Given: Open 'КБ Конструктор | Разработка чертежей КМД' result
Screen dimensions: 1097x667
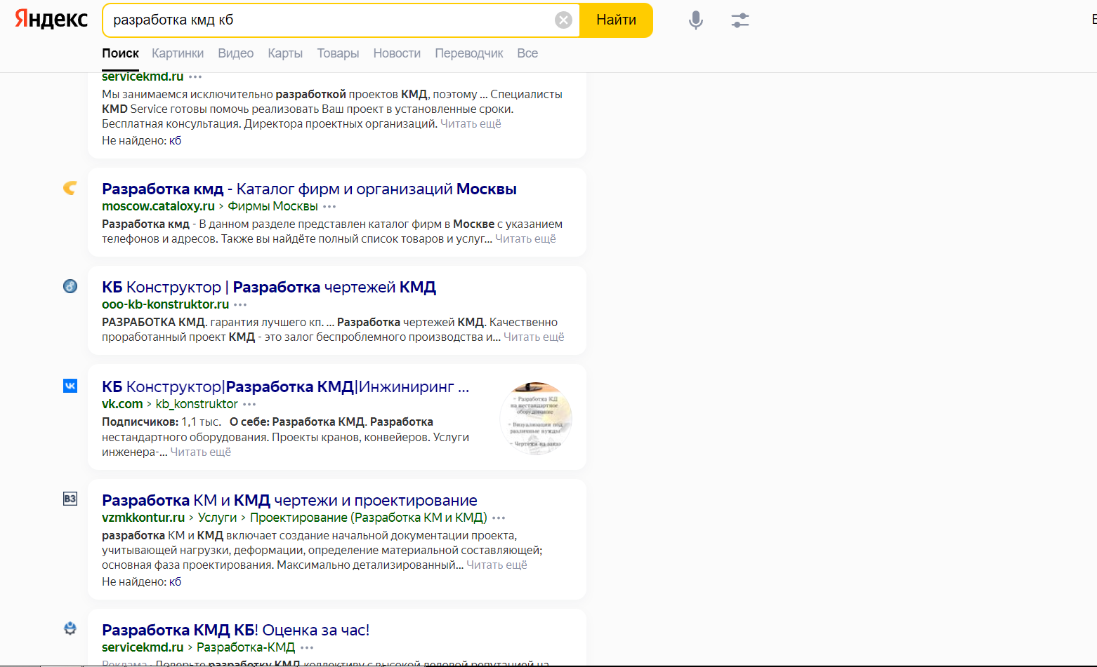Looking at the screenshot, I should 269,287.
